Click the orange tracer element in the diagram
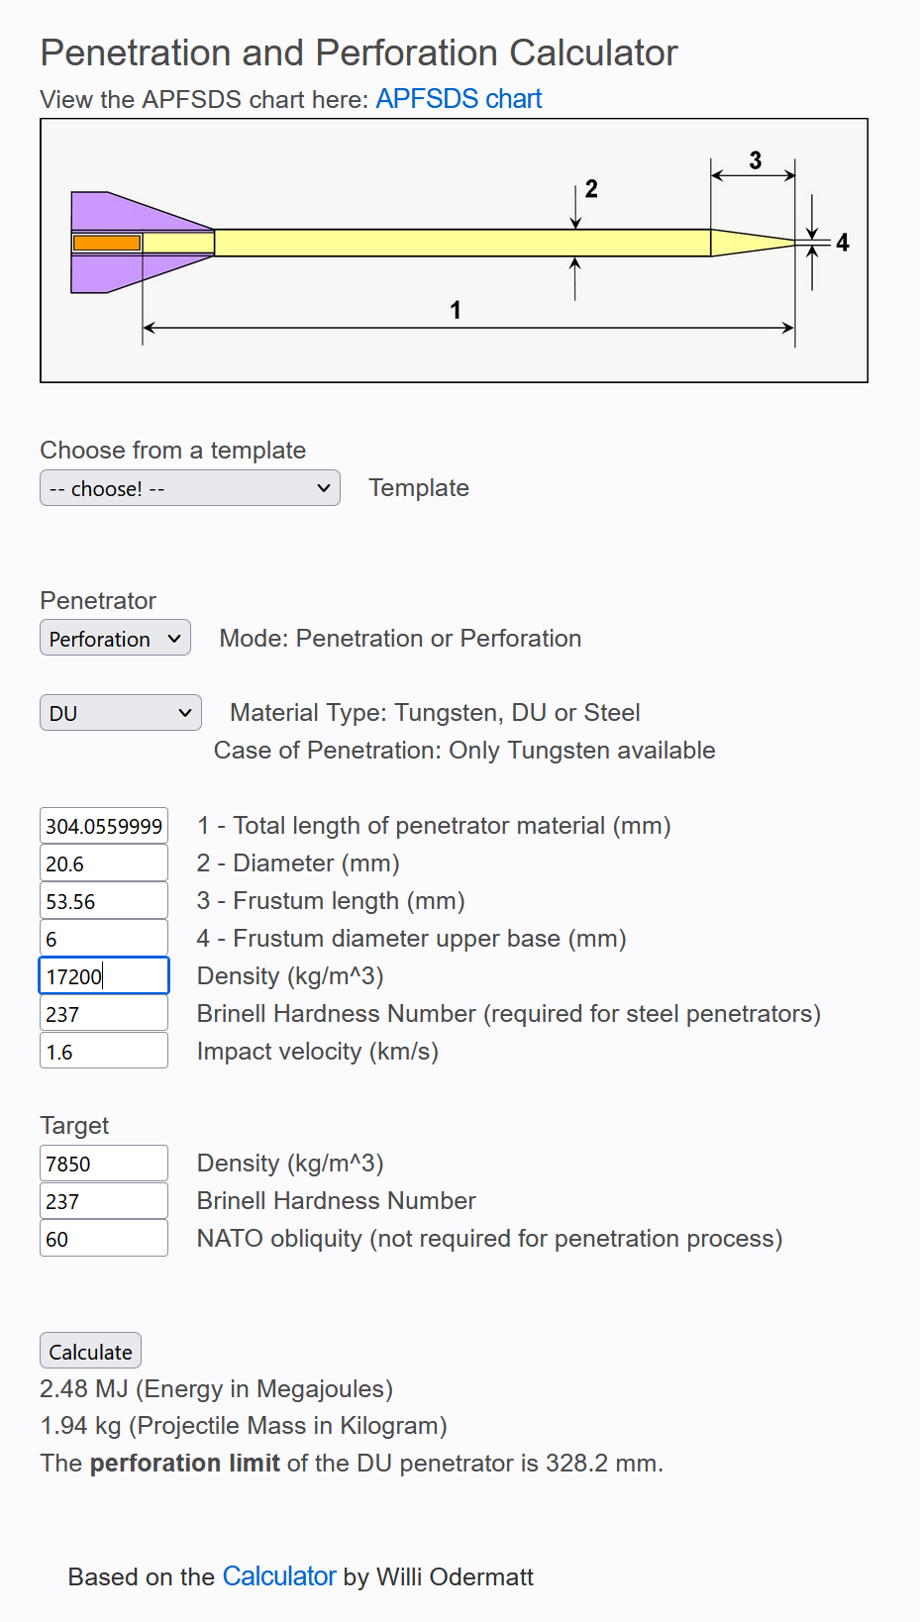 coord(107,243)
